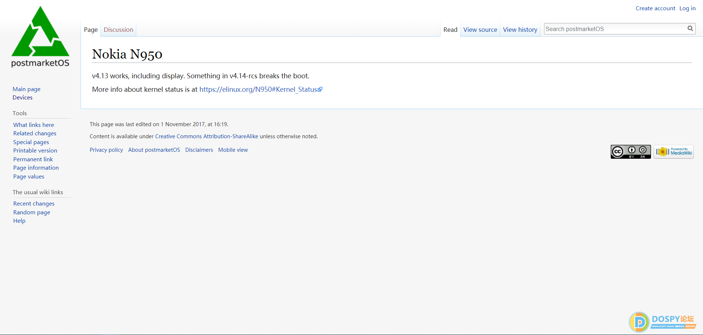Viewport: 703px width, 335px height.
Task: Follow the elinux.org N950 Kernel_Status link
Action: [x=260, y=89]
